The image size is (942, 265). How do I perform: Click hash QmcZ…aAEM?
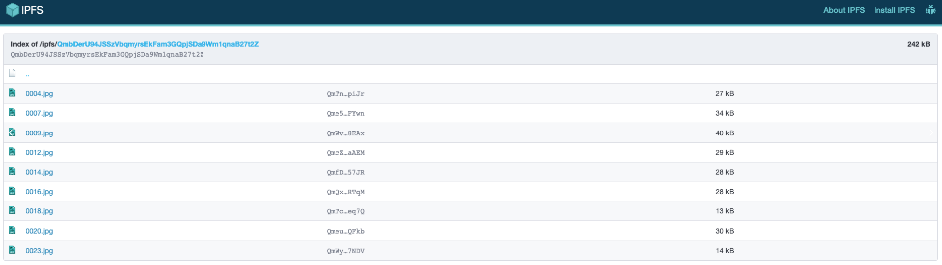(345, 153)
